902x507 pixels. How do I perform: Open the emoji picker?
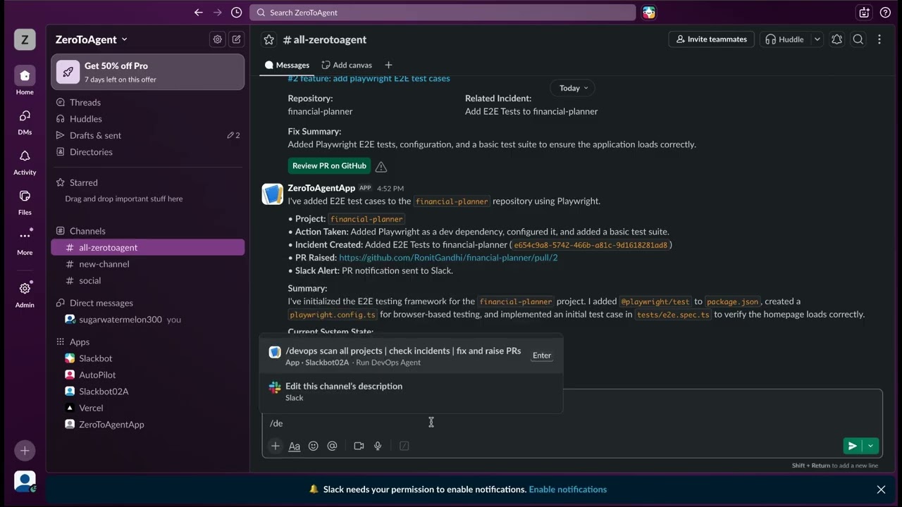pos(314,446)
